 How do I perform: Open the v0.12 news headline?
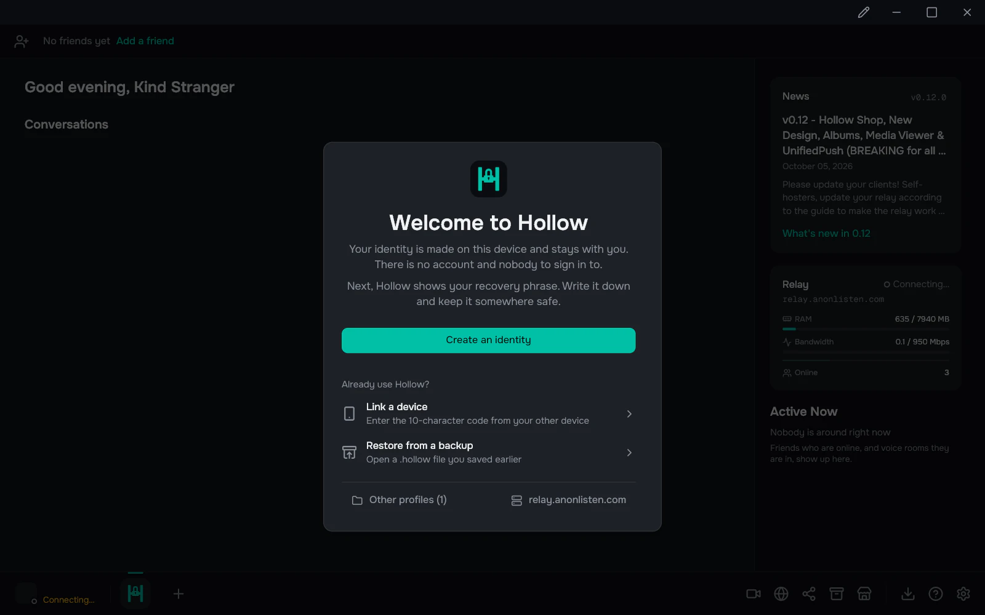[864, 135]
